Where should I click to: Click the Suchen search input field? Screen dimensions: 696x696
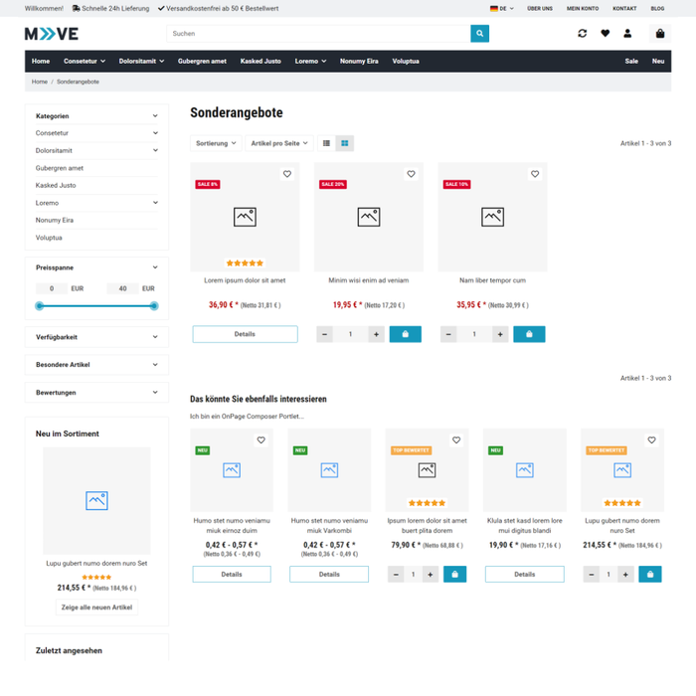[x=318, y=34]
